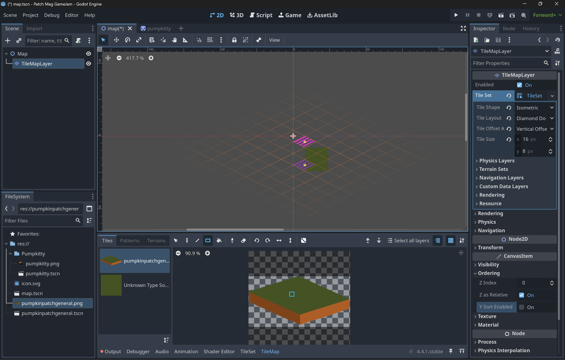Toggle visibility of the Map node

tap(89, 54)
